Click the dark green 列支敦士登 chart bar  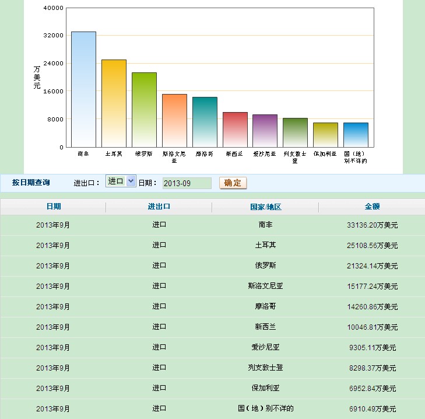[x=295, y=132]
